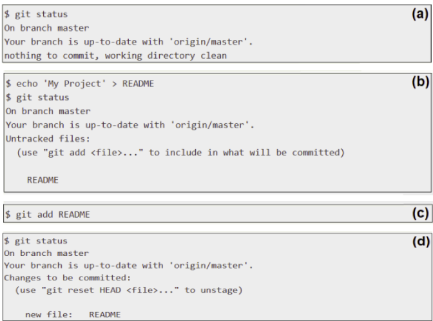
Task: Click the "git reset HEAD" unstage hint
Action: (x=129, y=291)
